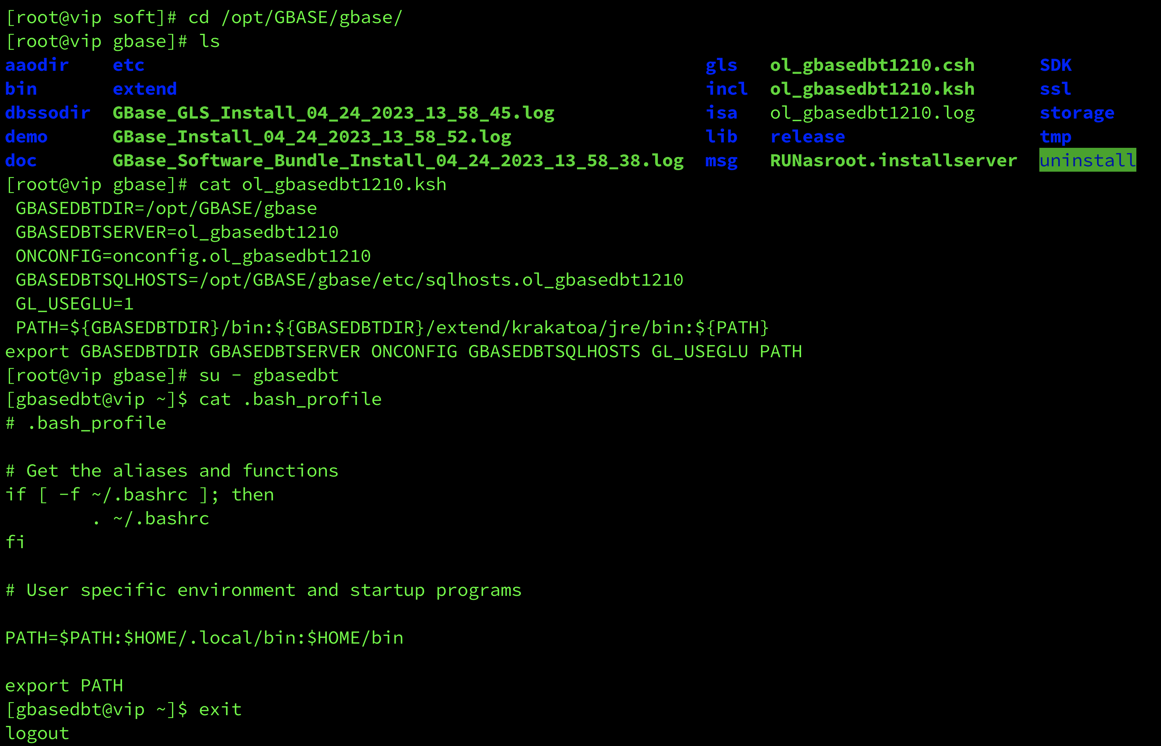Click the su - gbasedbt command
1161x746 pixels.
(269, 375)
